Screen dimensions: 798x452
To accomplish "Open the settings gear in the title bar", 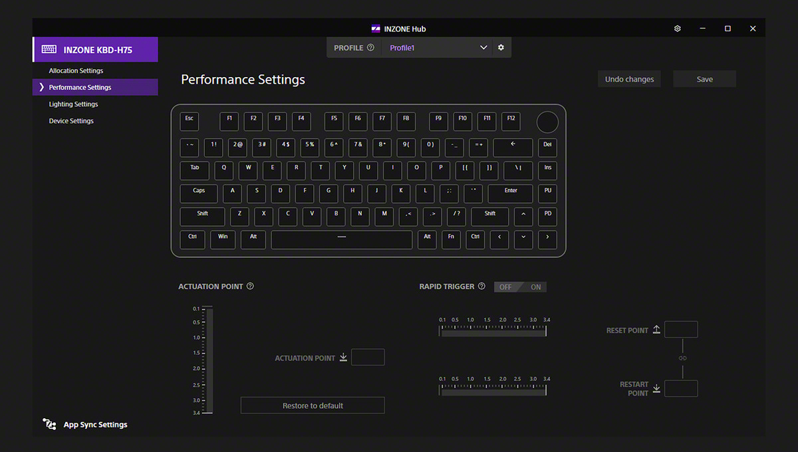I will 677,29.
